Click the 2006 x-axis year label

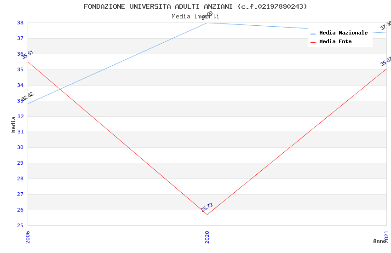point(28,237)
